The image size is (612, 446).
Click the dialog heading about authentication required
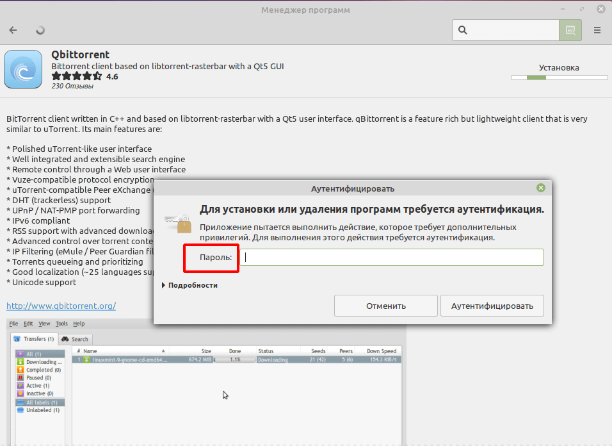371,210
